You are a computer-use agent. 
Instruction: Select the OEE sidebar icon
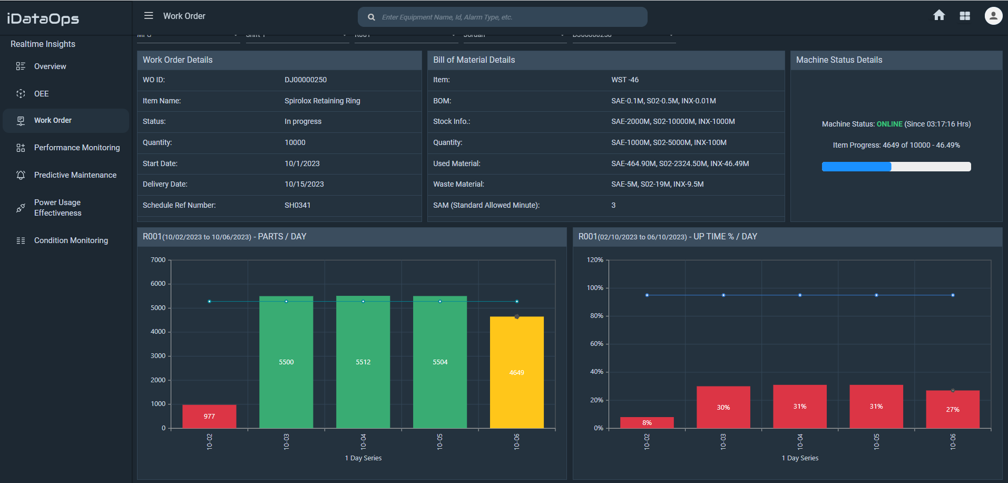tap(21, 93)
